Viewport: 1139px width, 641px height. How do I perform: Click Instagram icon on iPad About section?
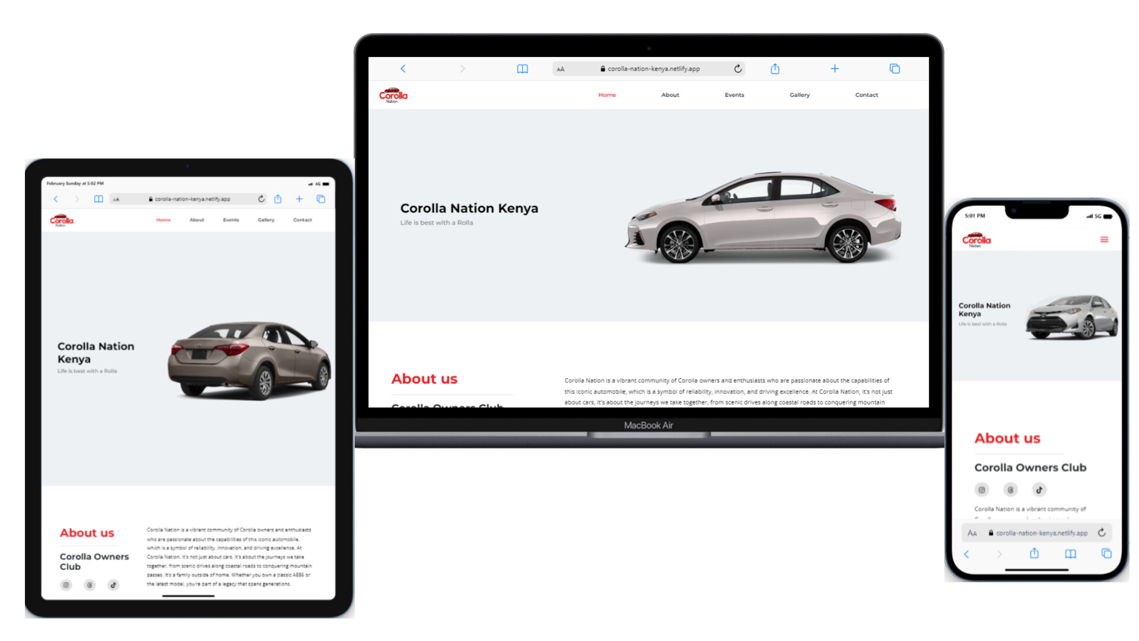[66, 585]
